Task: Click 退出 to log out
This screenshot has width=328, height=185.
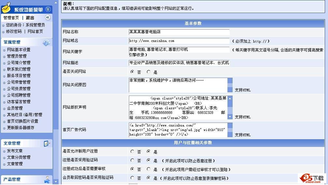Action: 30,18
